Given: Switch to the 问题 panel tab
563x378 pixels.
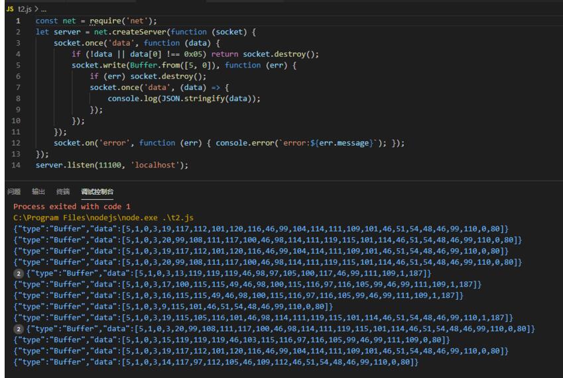Looking at the screenshot, I should pyautogui.click(x=13, y=192).
